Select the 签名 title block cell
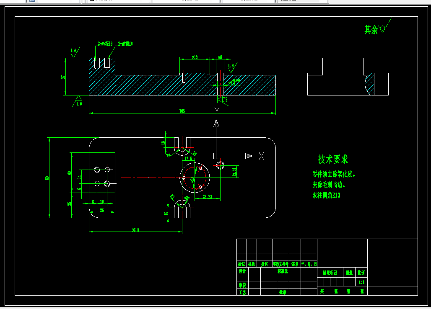The image size is (431, 309). [x=295, y=264]
